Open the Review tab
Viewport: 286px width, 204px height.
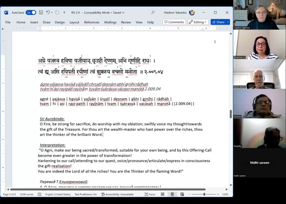[126, 22]
